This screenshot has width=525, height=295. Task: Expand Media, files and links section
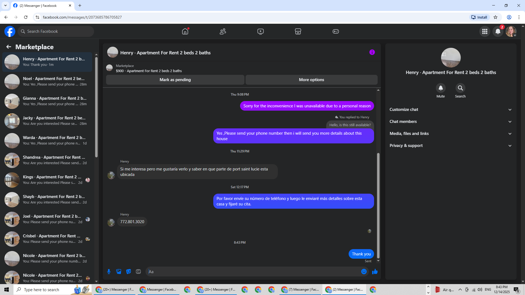(x=450, y=134)
